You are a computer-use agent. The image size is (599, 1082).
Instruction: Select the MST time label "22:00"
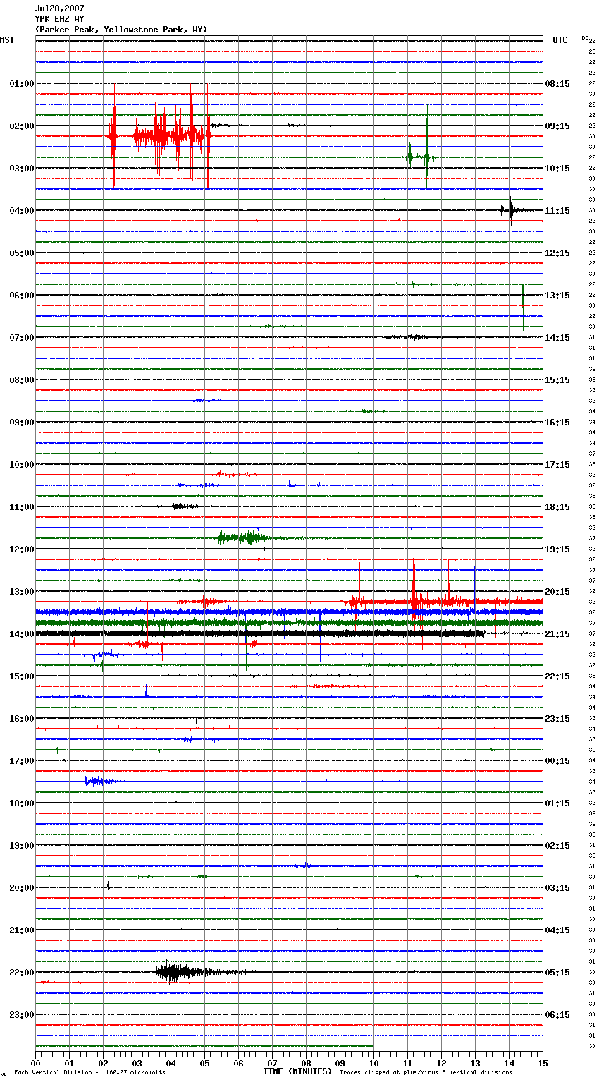[x=22, y=973]
